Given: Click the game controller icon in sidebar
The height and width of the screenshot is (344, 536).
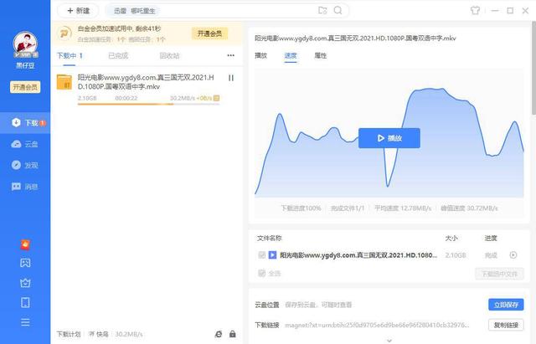Looking at the screenshot, I should point(25,263).
